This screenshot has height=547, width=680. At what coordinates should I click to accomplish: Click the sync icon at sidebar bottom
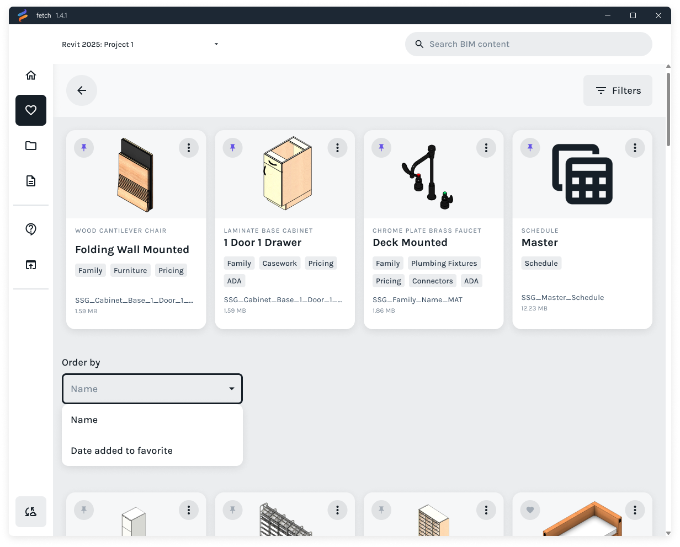[31, 512]
